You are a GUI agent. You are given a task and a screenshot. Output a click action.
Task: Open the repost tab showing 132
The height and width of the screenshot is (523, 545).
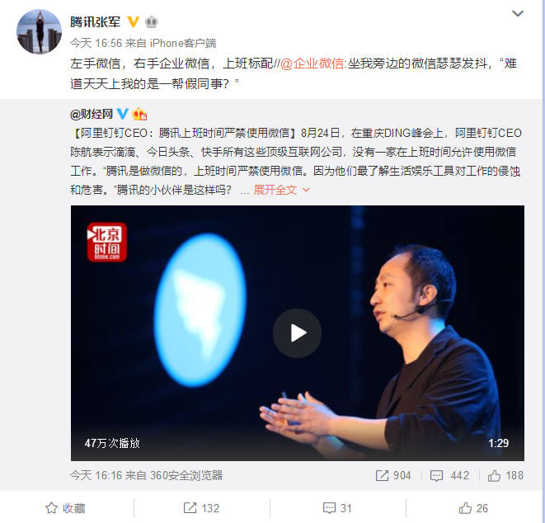202,508
